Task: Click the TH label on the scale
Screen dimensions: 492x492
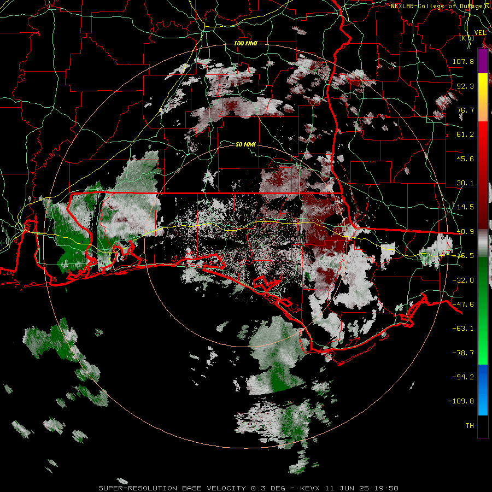Action: pyautogui.click(x=470, y=426)
